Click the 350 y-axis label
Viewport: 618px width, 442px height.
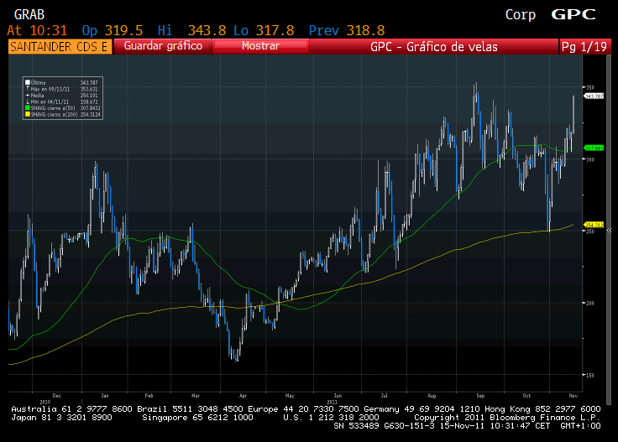pyautogui.click(x=590, y=87)
